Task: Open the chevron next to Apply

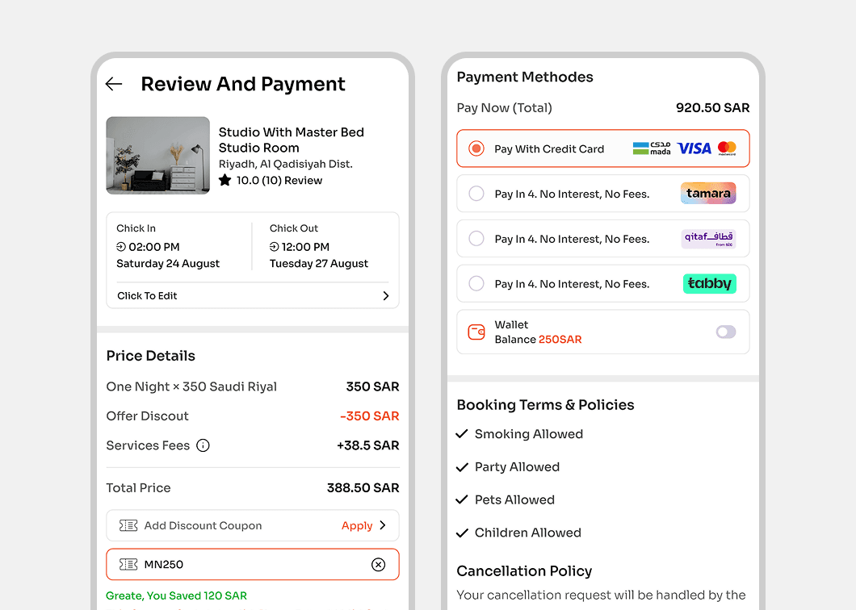Action: click(x=383, y=525)
